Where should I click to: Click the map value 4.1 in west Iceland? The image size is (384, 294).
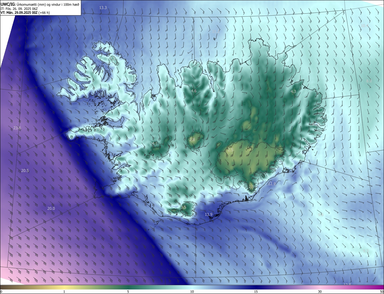[x=155, y=143]
